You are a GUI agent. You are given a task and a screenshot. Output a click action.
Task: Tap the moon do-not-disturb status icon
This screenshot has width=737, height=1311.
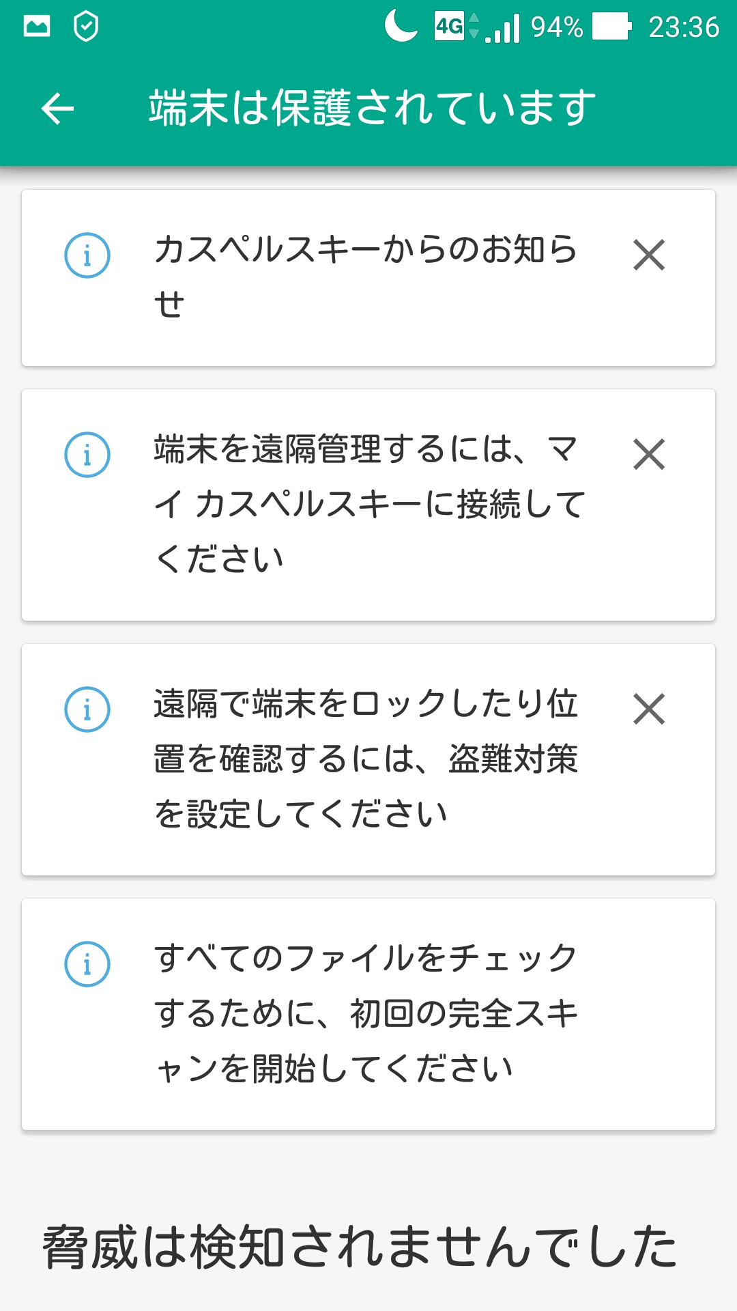click(x=401, y=27)
